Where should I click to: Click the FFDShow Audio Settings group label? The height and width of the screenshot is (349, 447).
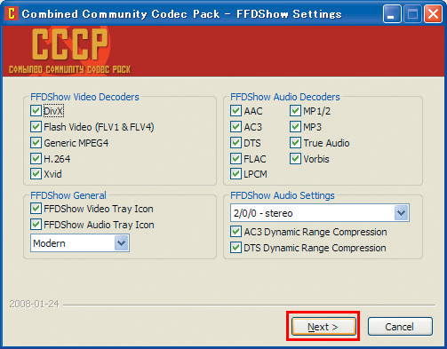283,195
